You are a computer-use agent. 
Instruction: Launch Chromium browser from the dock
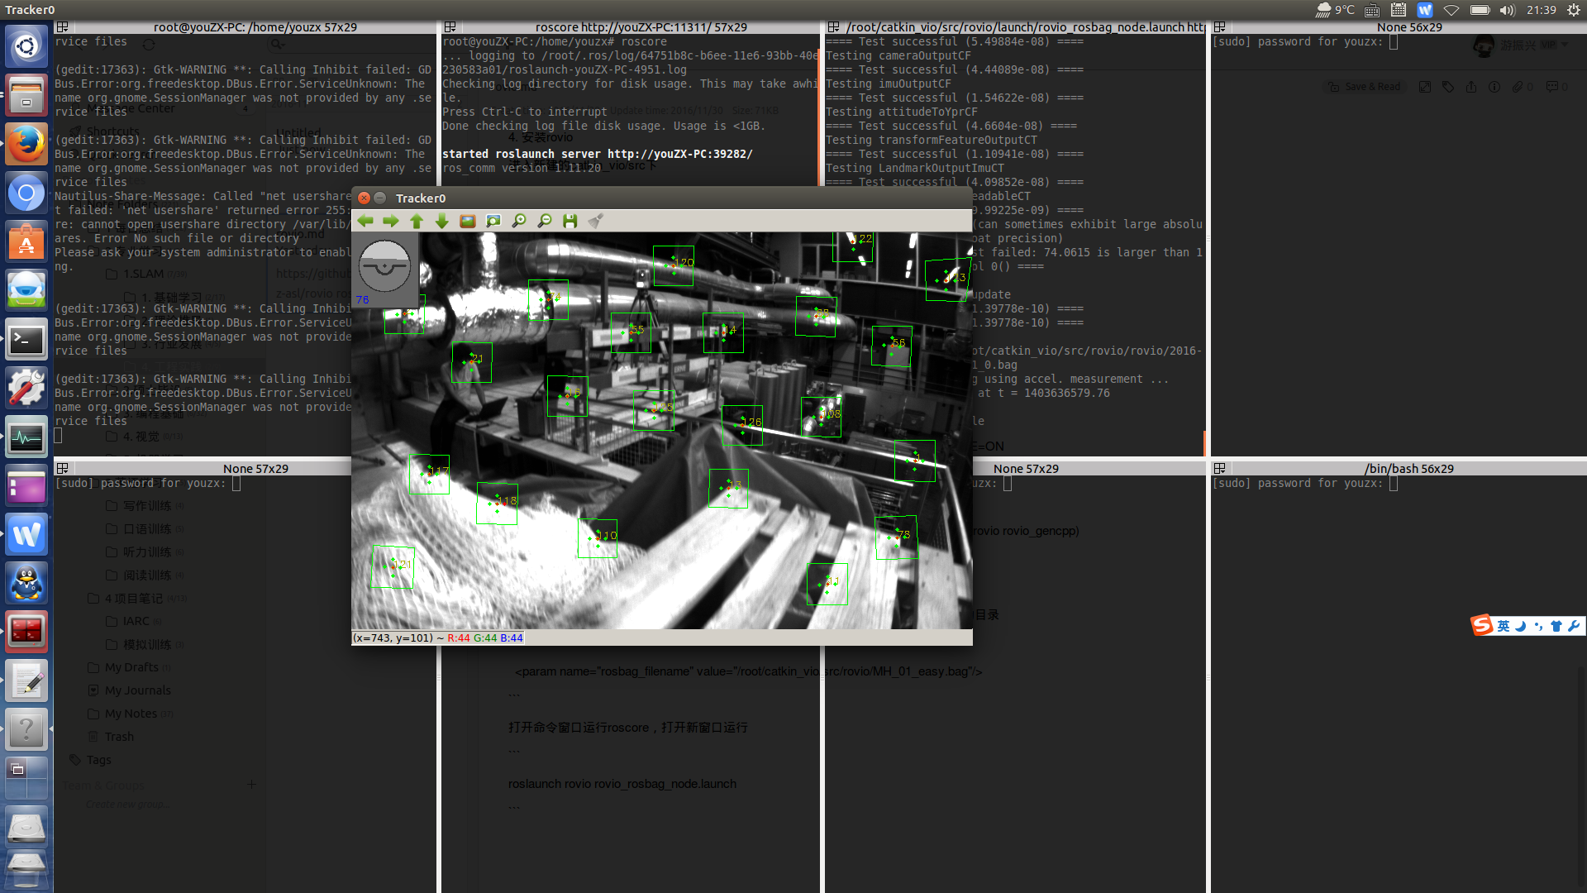pyautogui.click(x=26, y=193)
